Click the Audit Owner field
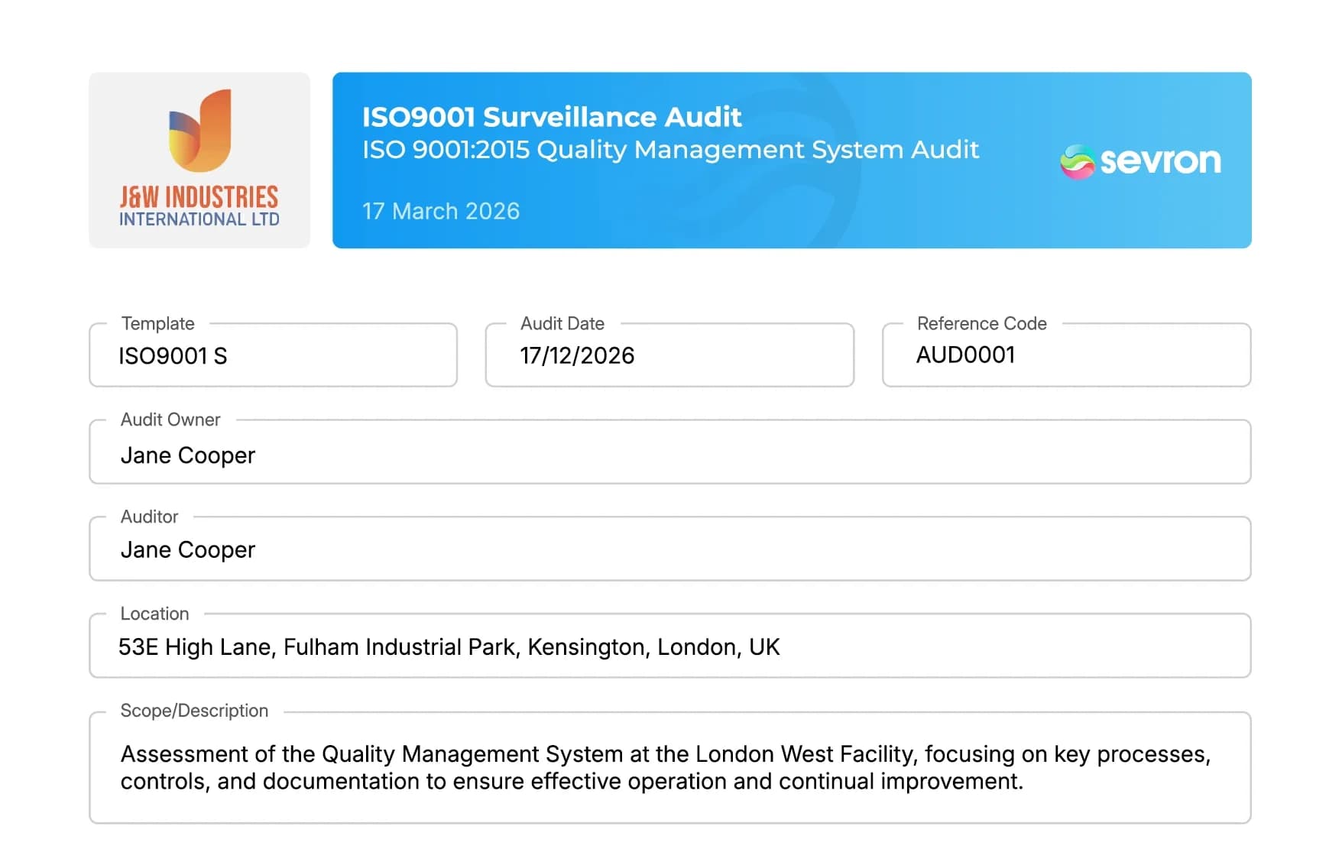 coord(669,452)
